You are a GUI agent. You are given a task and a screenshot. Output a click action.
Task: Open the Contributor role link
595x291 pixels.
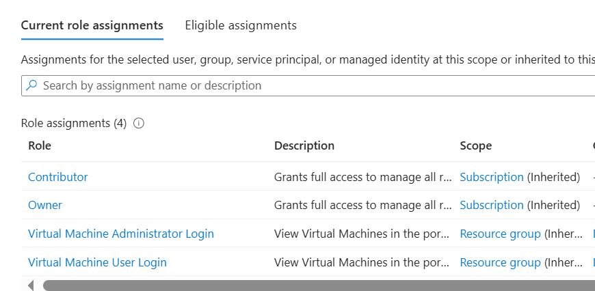[x=58, y=177]
